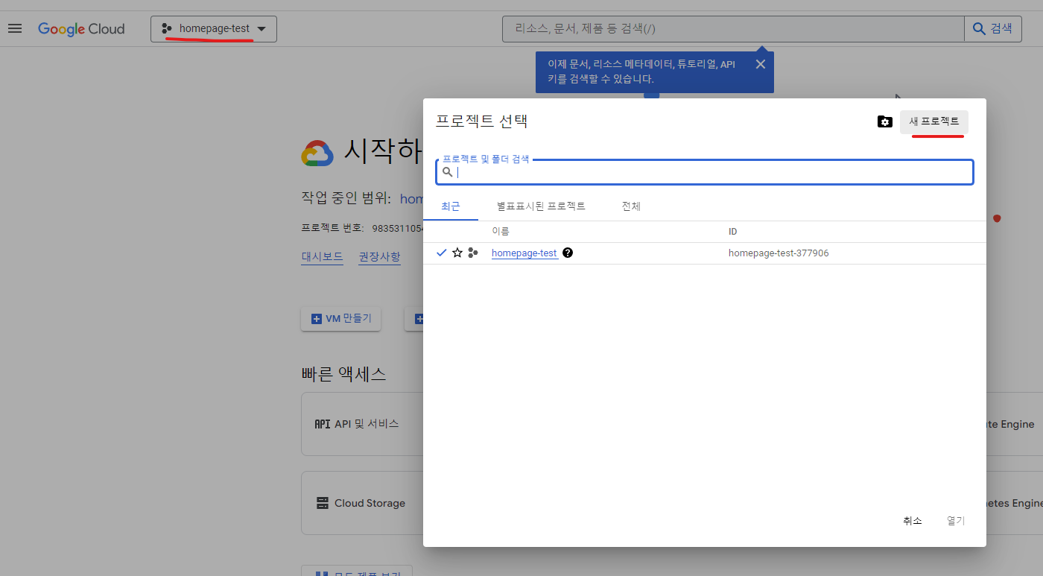Click the 이름 column header

(x=500, y=232)
